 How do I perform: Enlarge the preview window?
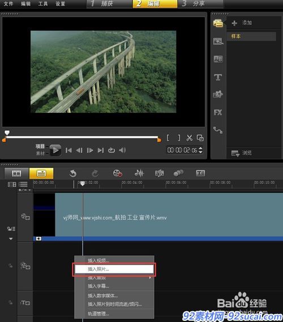pyautogui.click(x=200, y=138)
